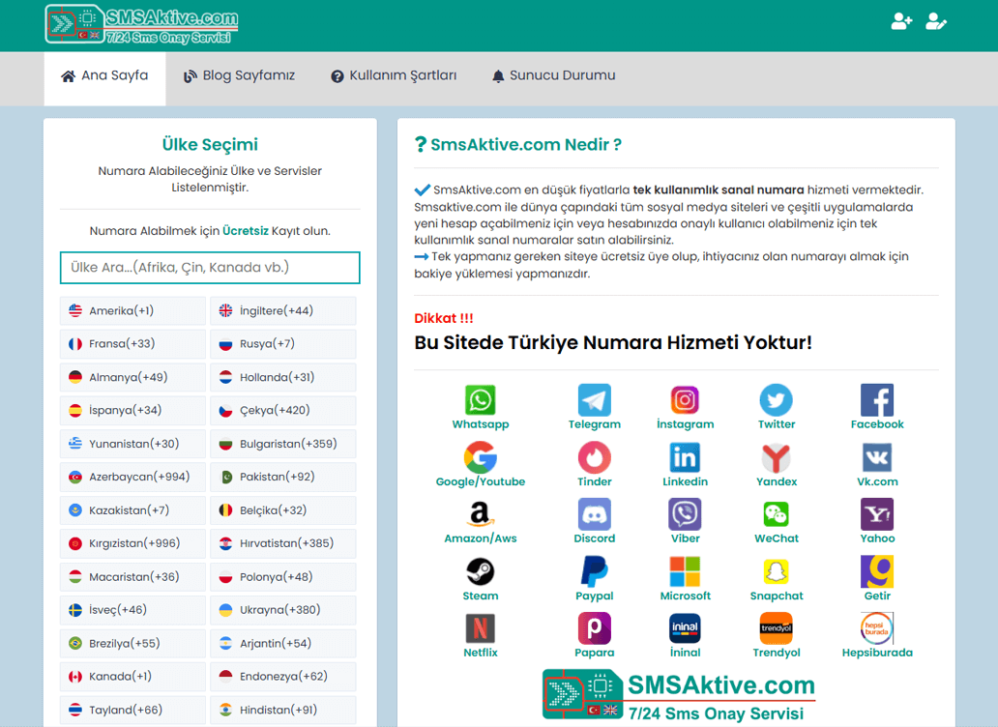Screen dimensions: 998x727
Task: Click the Microsoft logo icon
Action: [x=685, y=571]
